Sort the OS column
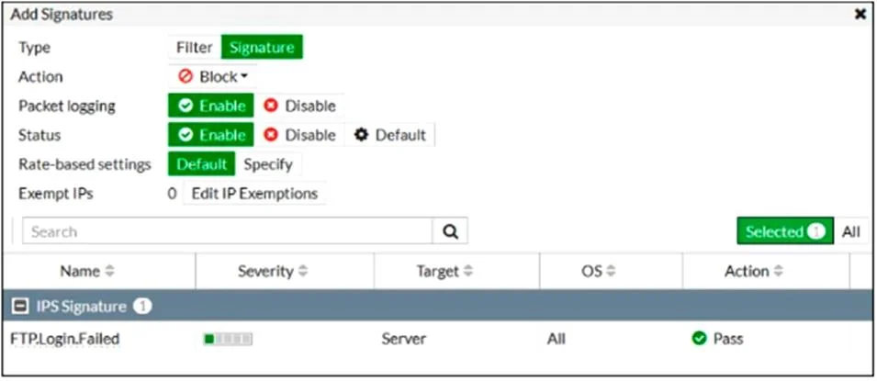This screenshot has height=381, width=877. point(611,272)
